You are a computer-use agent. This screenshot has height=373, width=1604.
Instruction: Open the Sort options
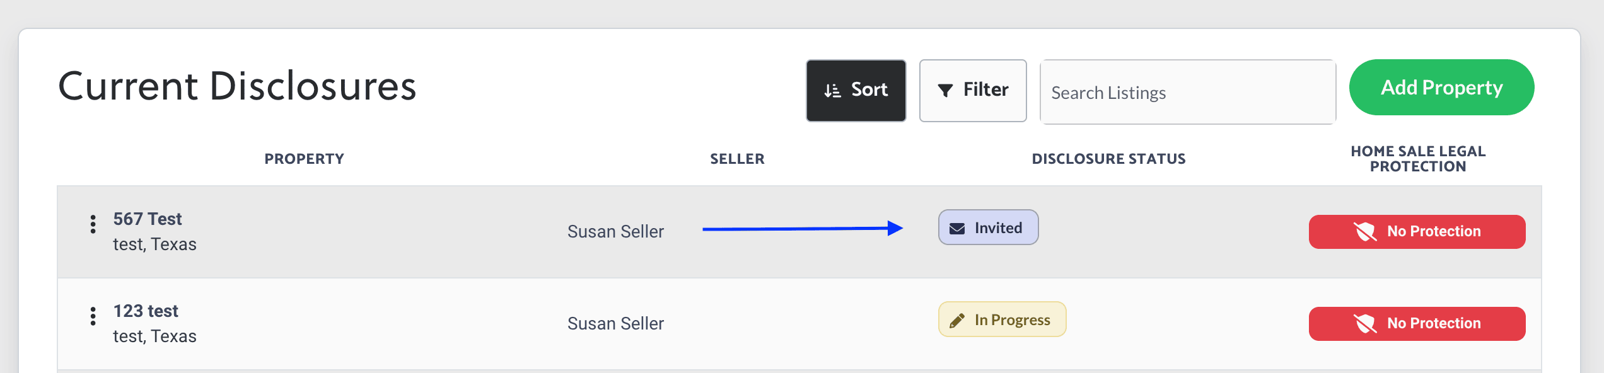(x=856, y=91)
